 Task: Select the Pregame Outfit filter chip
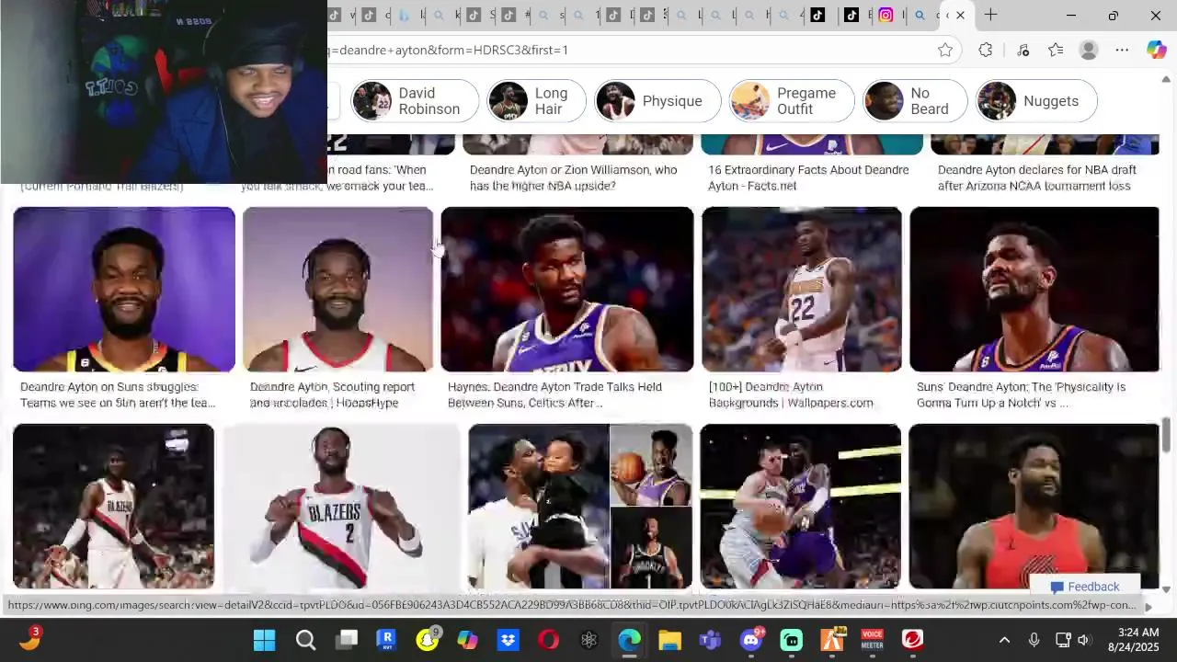(x=791, y=101)
